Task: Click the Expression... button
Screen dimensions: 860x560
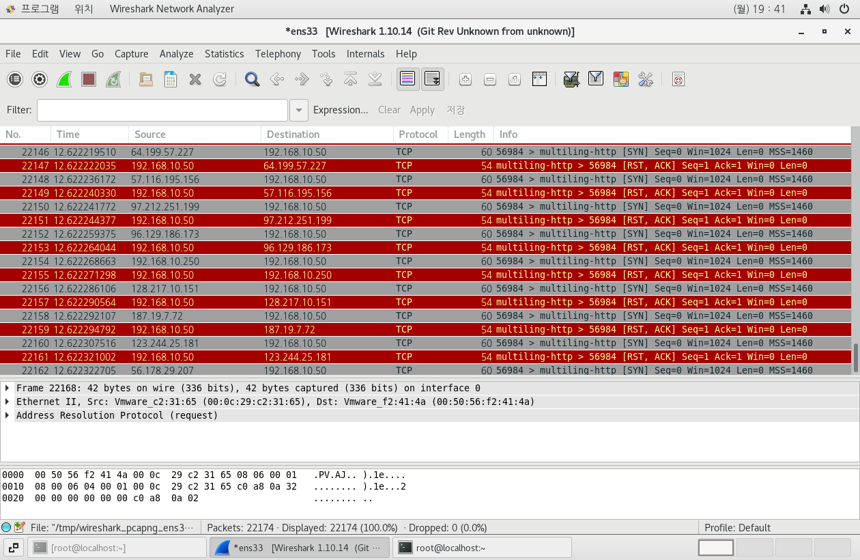Action: click(x=341, y=110)
